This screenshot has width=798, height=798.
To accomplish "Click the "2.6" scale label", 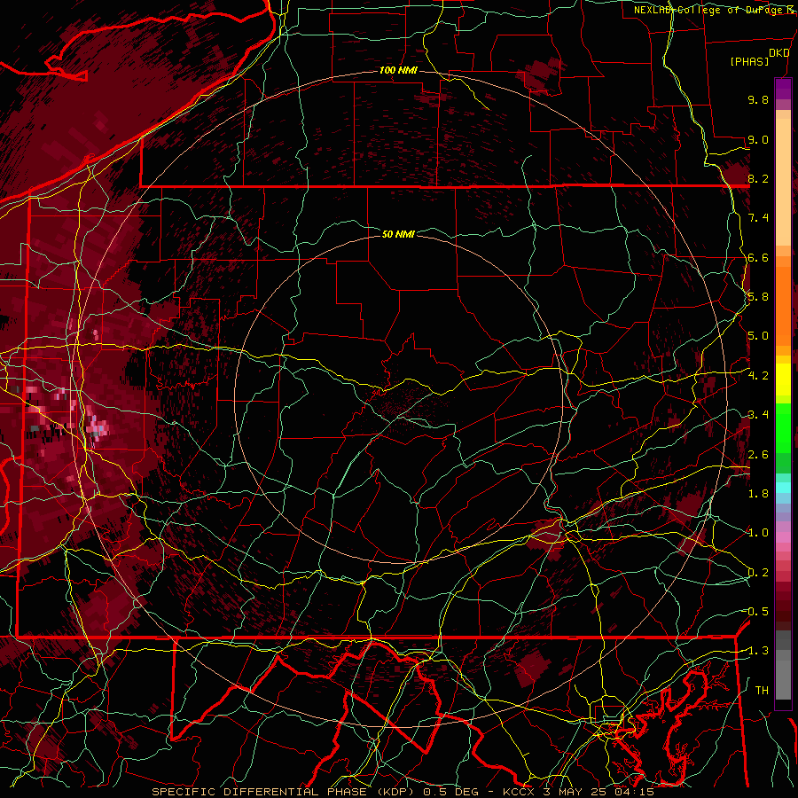I will click(x=758, y=455).
